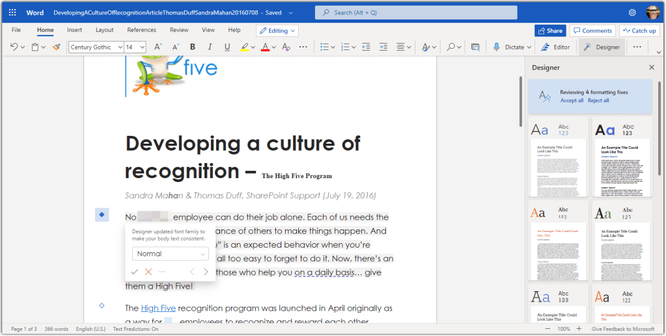Click the blue Share button
Image resolution: width=666 pixels, height=336 pixels.
coord(550,31)
